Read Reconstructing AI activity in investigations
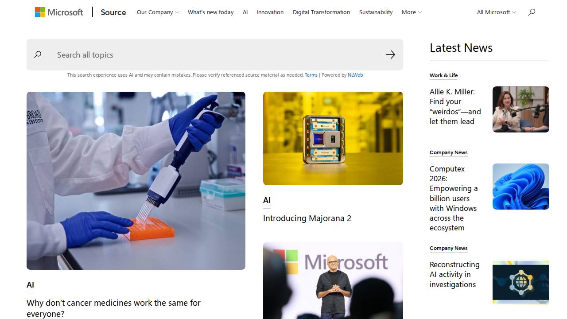The image size is (567, 319). coord(454,274)
